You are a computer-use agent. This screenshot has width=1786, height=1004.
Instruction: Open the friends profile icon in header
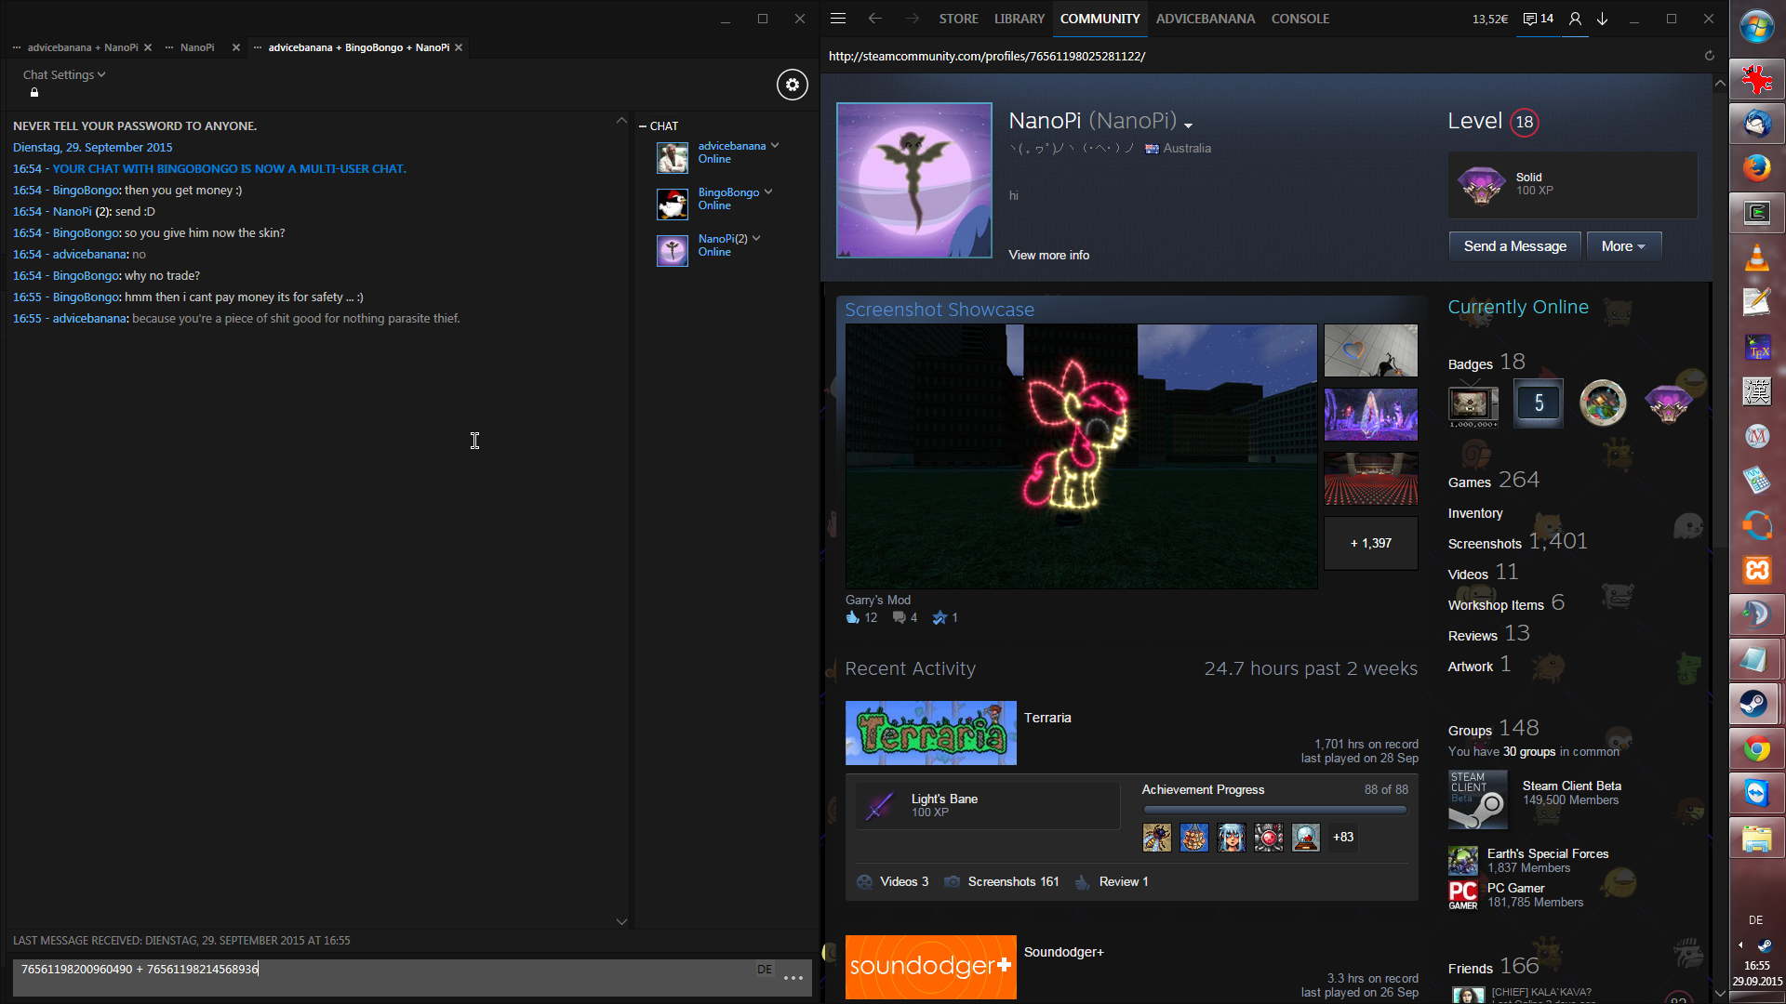pos(1575,19)
